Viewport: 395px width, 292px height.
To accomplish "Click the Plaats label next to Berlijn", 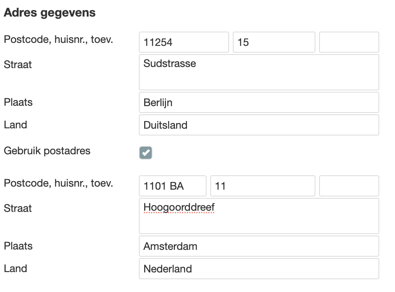I will [x=18, y=102].
